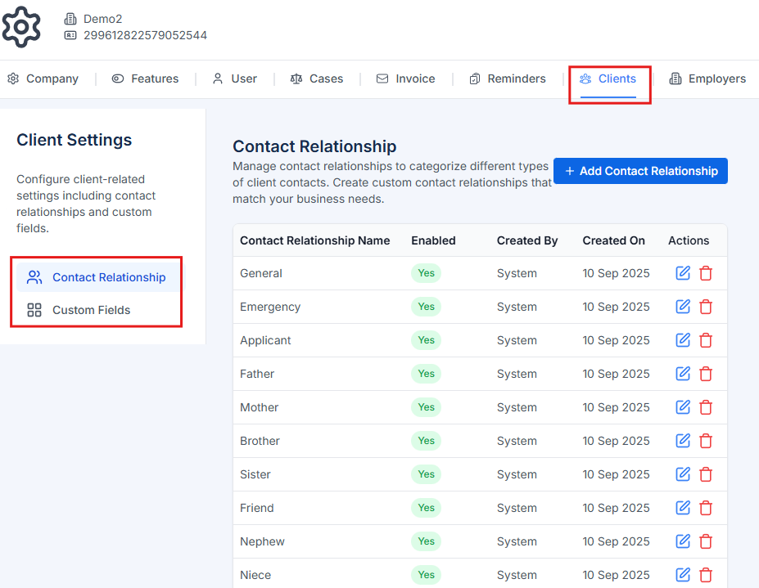Image resolution: width=759 pixels, height=588 pixels.
Task: Select the Emergency relationship name
Action: 270,307
